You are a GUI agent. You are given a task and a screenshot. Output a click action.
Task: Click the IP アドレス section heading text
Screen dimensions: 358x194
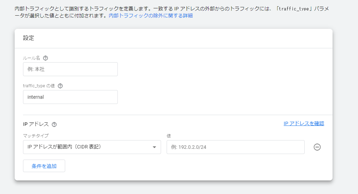[36, 124]
